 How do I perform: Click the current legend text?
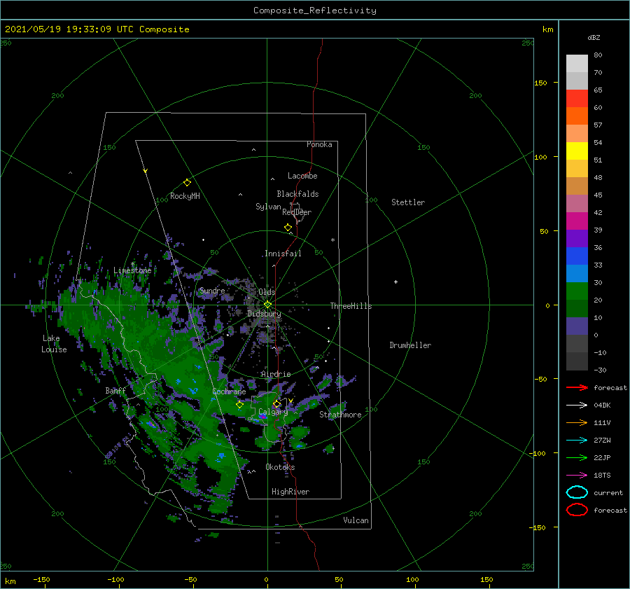click(x=608, y=492)
